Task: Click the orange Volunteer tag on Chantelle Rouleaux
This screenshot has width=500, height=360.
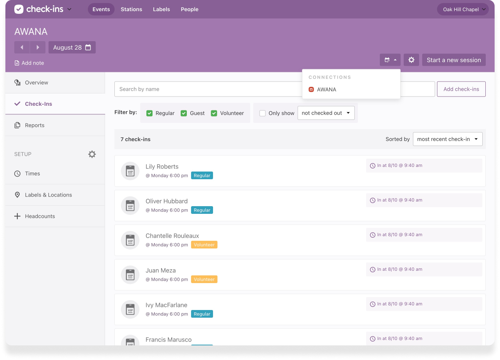Action: click(x=204, y=245)
